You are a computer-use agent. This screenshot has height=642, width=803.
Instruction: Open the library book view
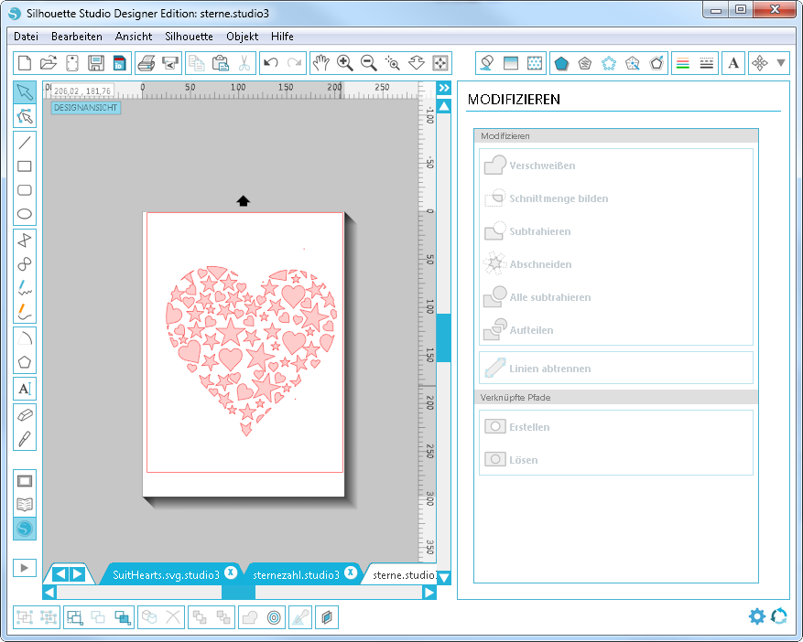click(x=25, y=505)
